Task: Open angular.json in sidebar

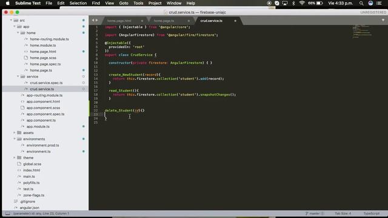Action: [x=30, y=208]
